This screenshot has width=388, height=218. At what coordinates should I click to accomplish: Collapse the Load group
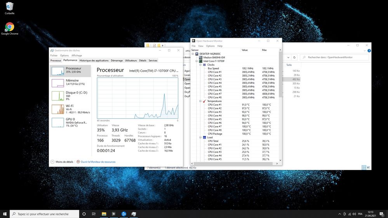click(x=200, y=137)
